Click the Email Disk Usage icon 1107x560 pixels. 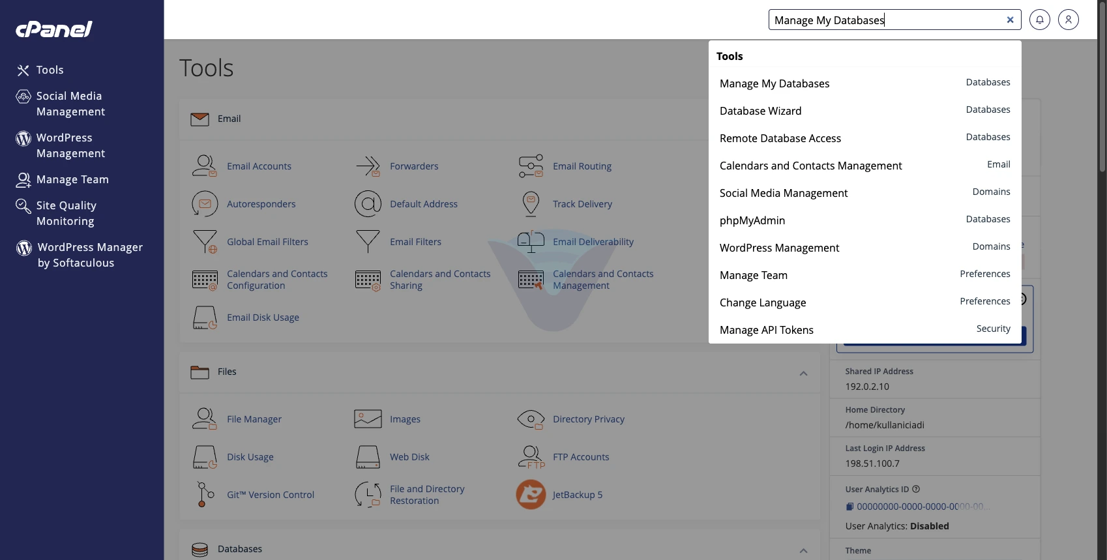tap(205, 317)
